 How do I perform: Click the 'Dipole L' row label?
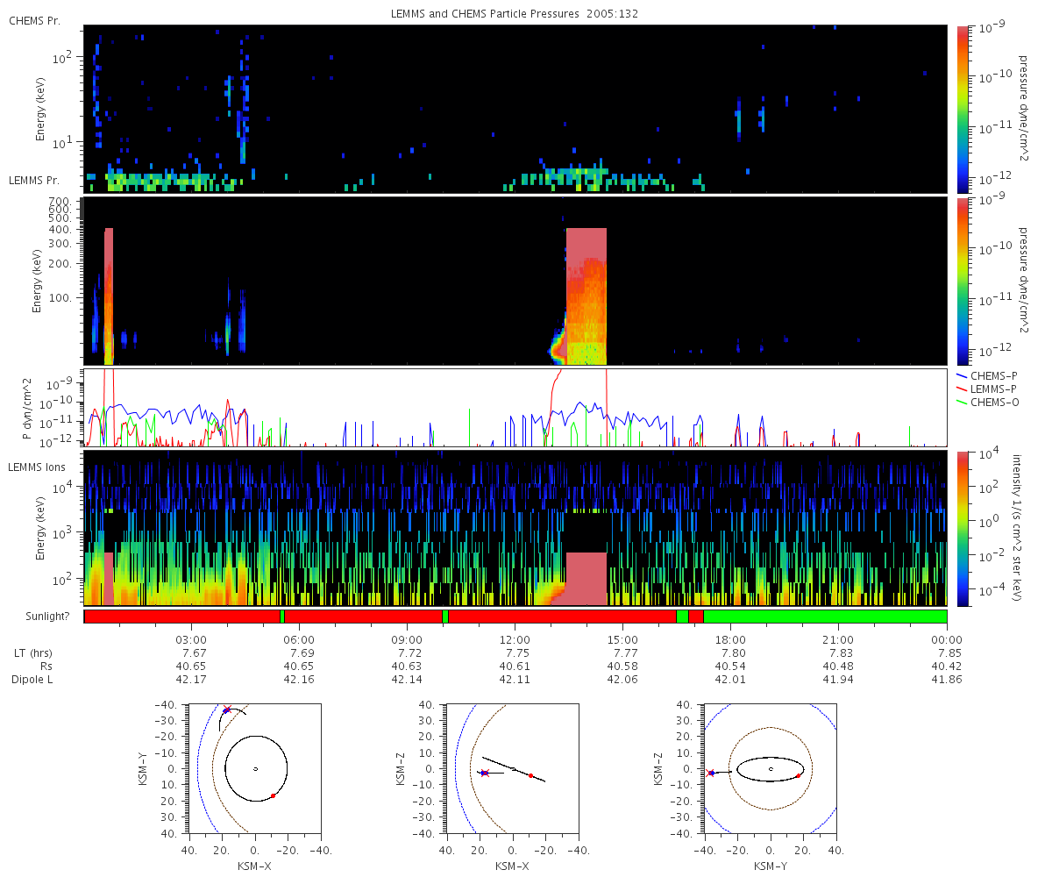pyautogui.click(x=32, y=680)
